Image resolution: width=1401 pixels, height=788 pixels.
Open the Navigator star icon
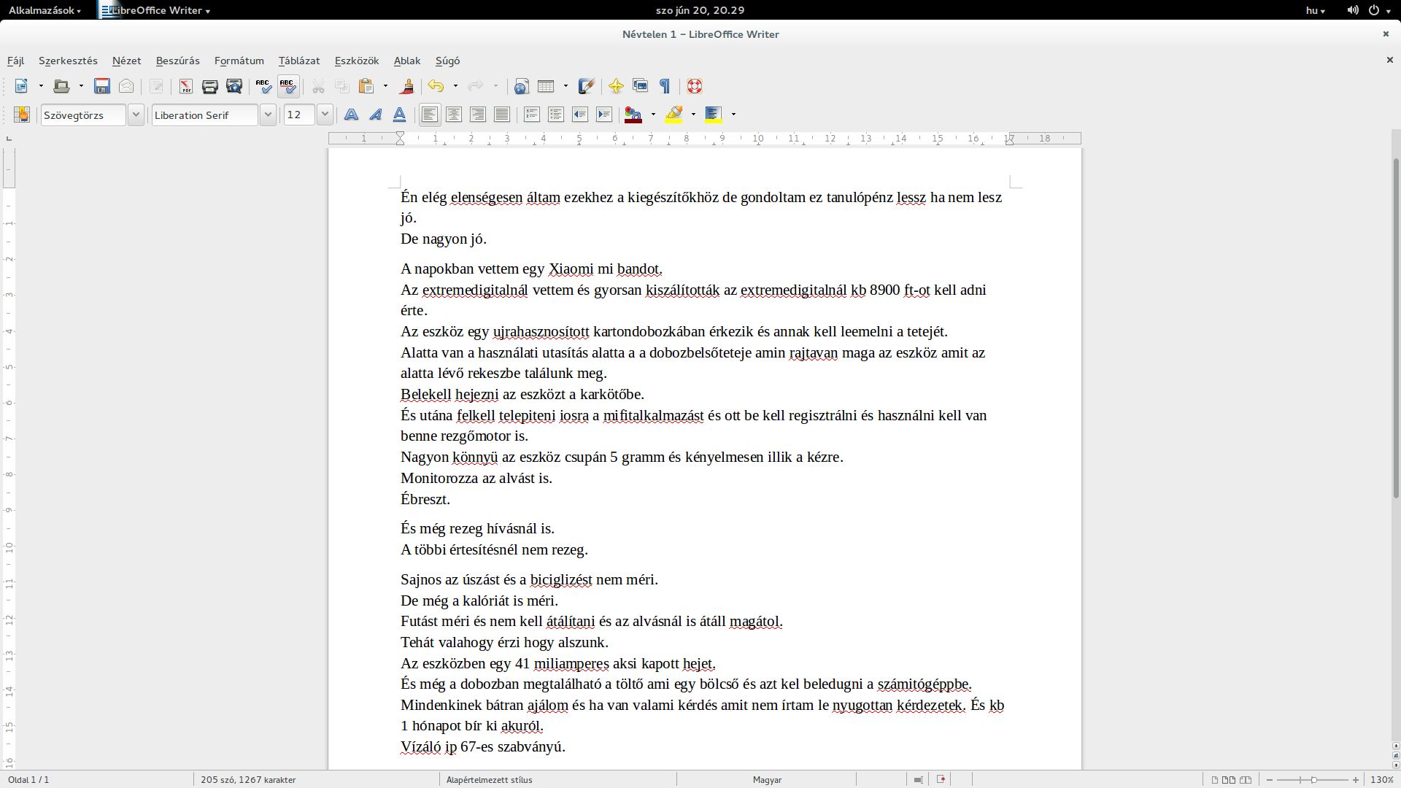point(616,86)
